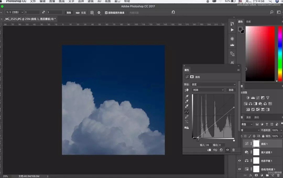This screenshot has width=283, height=178.
Task: Open the history panel icon
Action: pos(232,24)
